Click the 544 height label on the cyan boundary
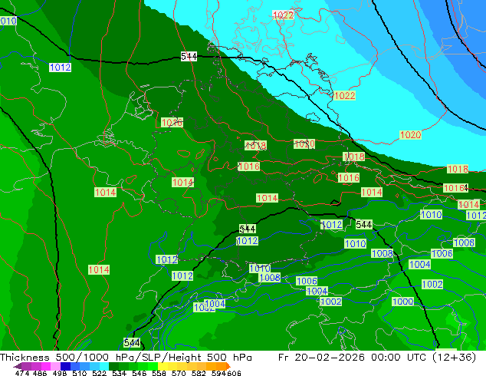 tap(189, 57)
